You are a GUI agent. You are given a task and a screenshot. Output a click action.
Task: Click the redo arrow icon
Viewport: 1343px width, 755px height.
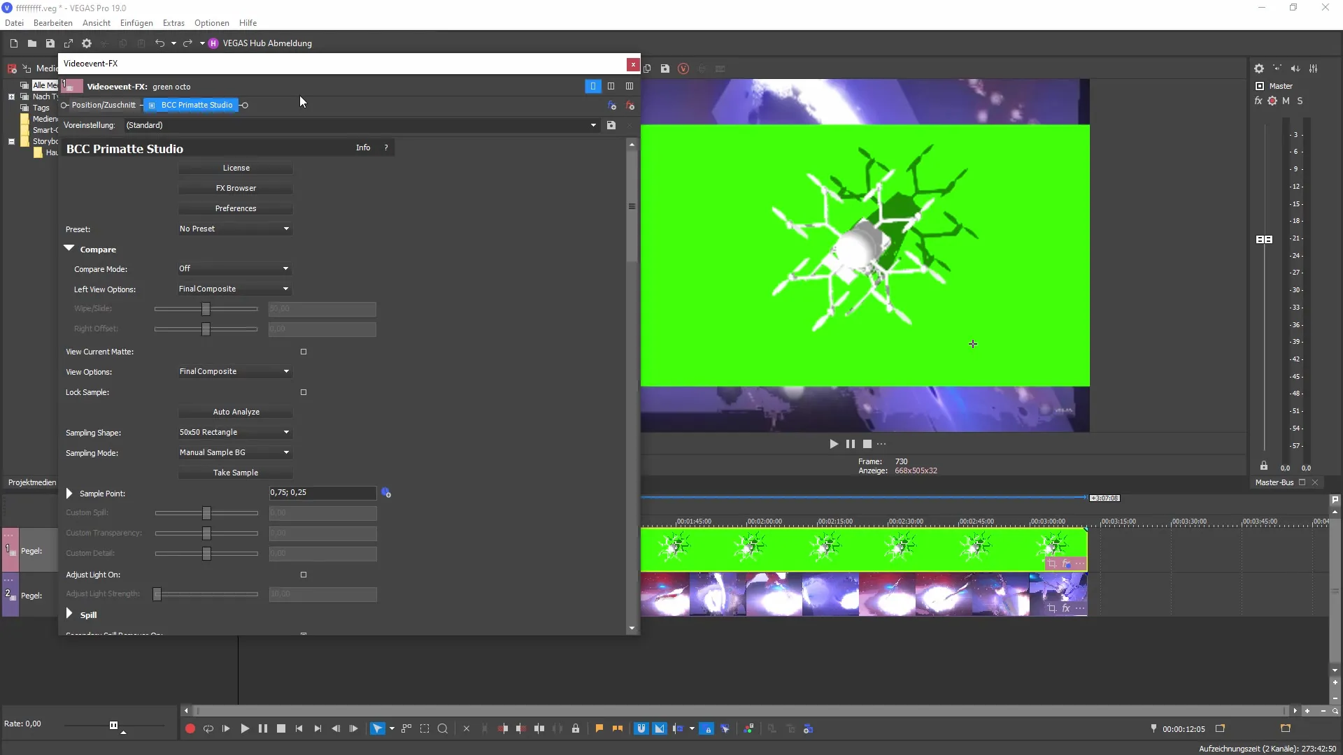187,43
